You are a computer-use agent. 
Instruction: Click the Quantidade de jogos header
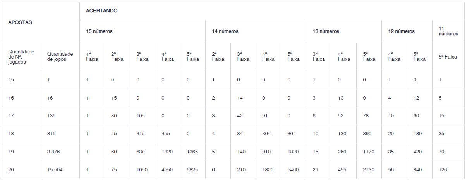pyautogui.click(x=60, y=57)
